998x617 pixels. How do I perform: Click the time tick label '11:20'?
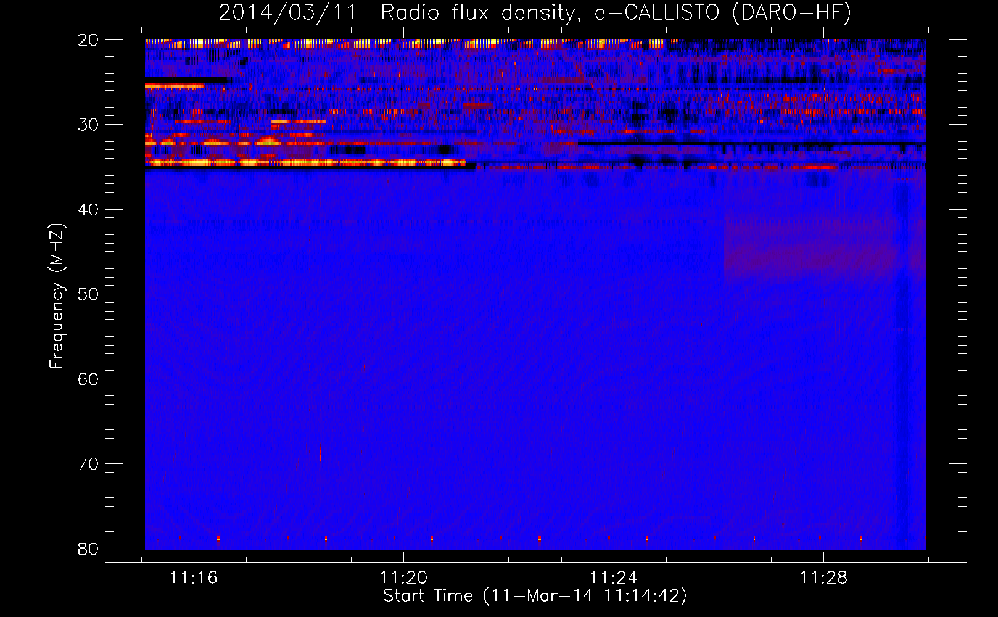(403, 578)
